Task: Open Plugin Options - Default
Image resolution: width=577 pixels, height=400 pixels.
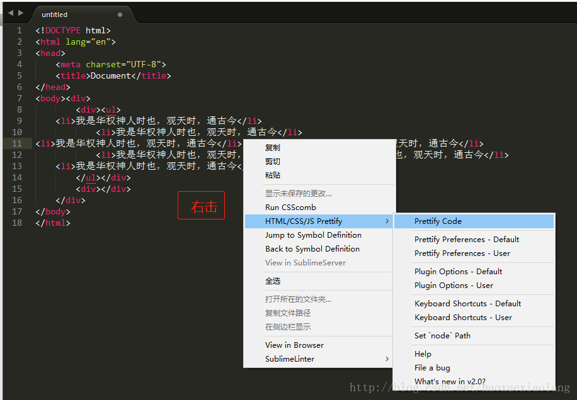Action: (474, 272)
